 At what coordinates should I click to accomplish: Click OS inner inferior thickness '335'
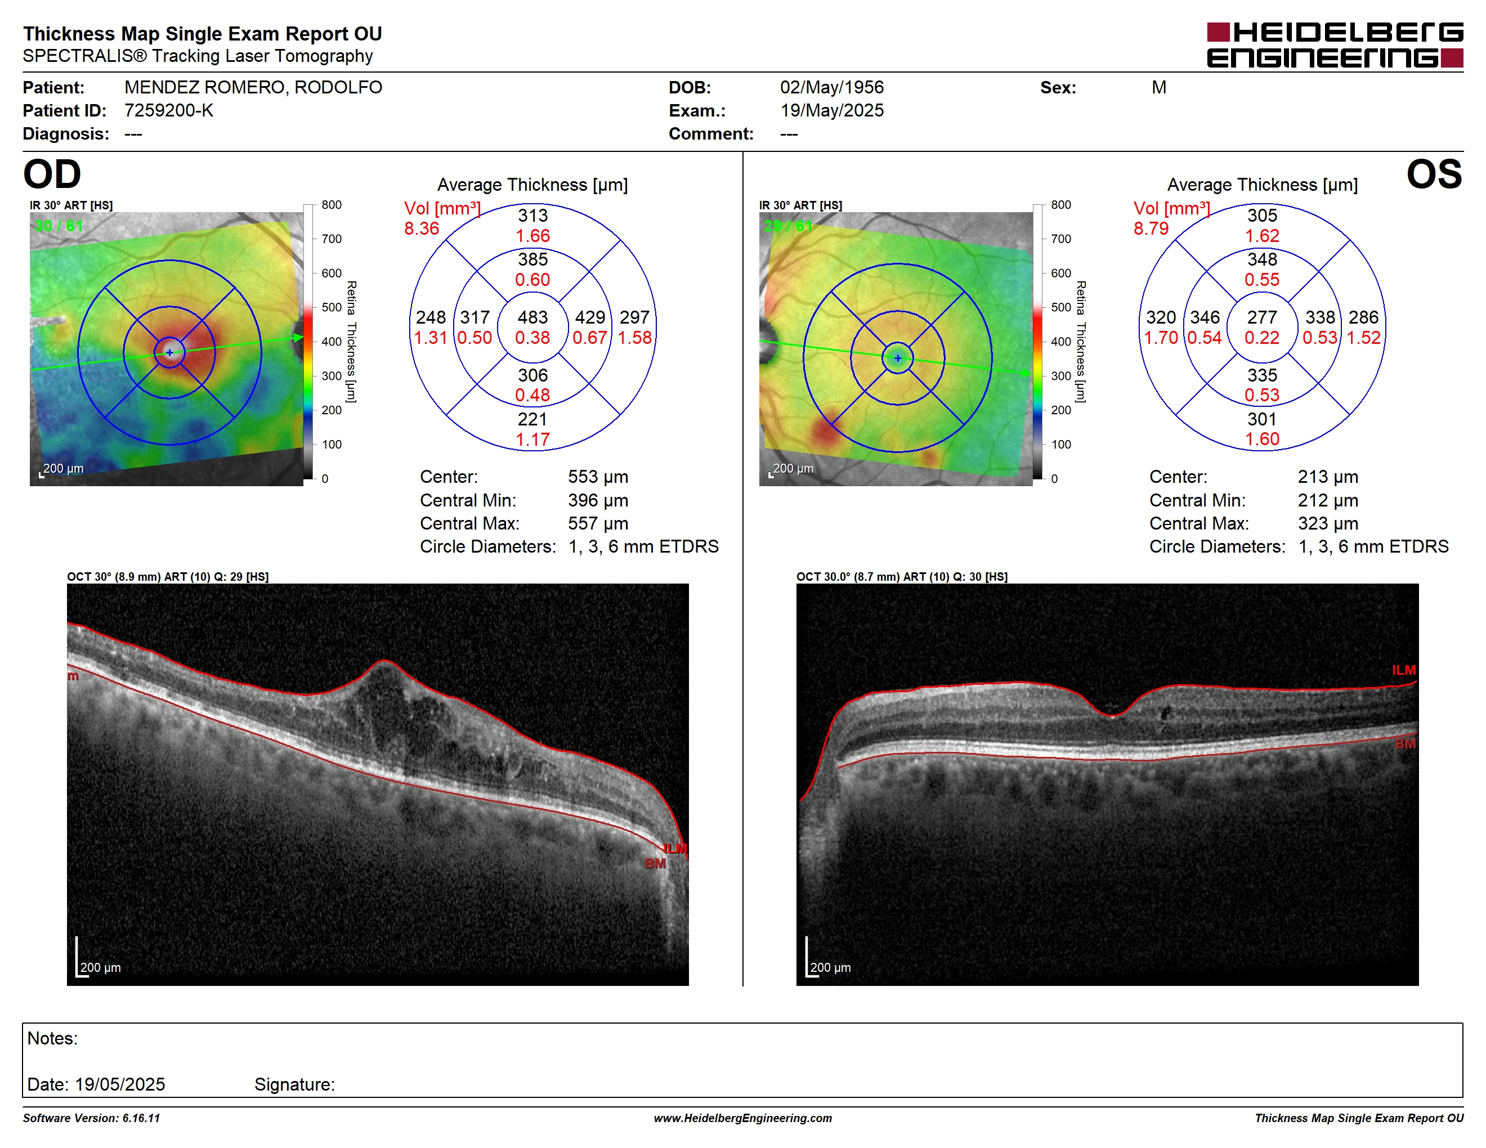(1261, 375)
